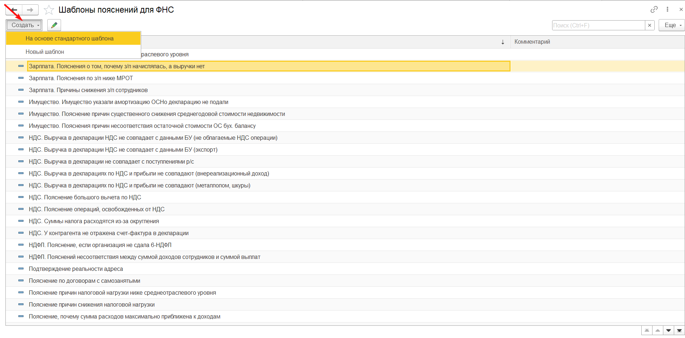Copy link using the chain icon
The height and width of the screenshot is (338, 685).
[654, 9]
